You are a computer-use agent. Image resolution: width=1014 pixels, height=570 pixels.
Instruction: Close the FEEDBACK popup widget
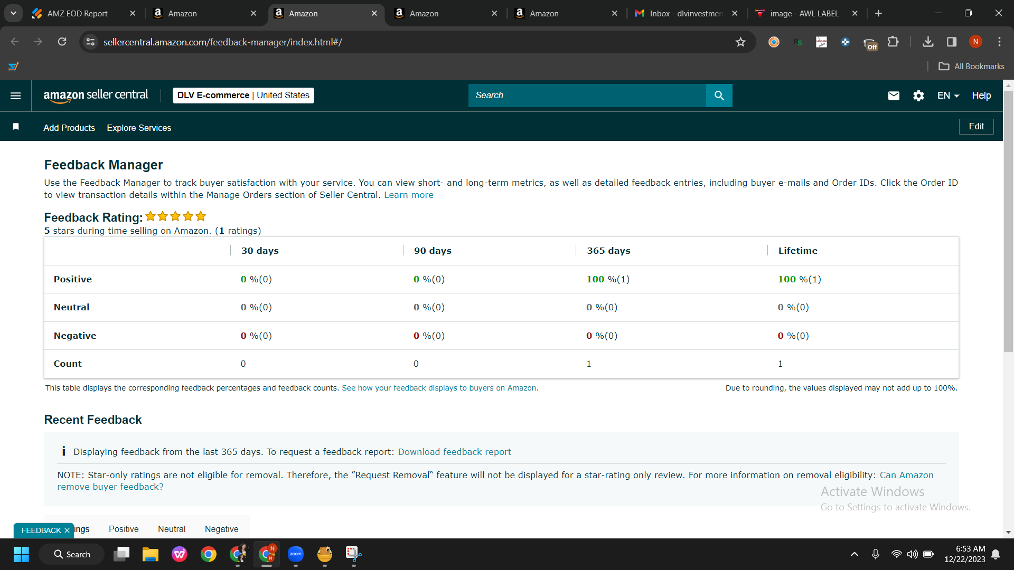67,530
